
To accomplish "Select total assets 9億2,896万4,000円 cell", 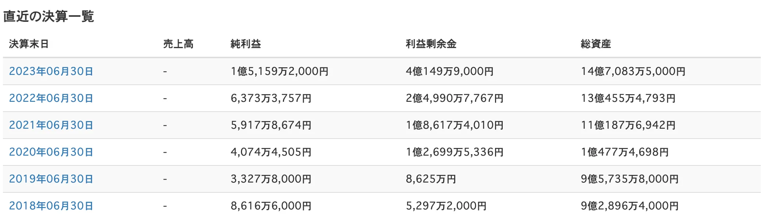I will 630,206.
